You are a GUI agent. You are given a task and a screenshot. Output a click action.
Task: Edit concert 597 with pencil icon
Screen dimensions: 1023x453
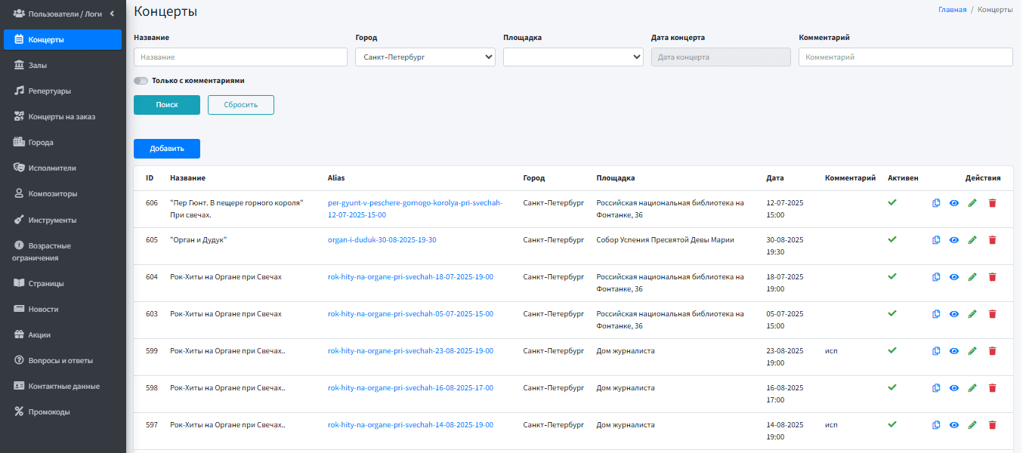(x=972, y=425)
